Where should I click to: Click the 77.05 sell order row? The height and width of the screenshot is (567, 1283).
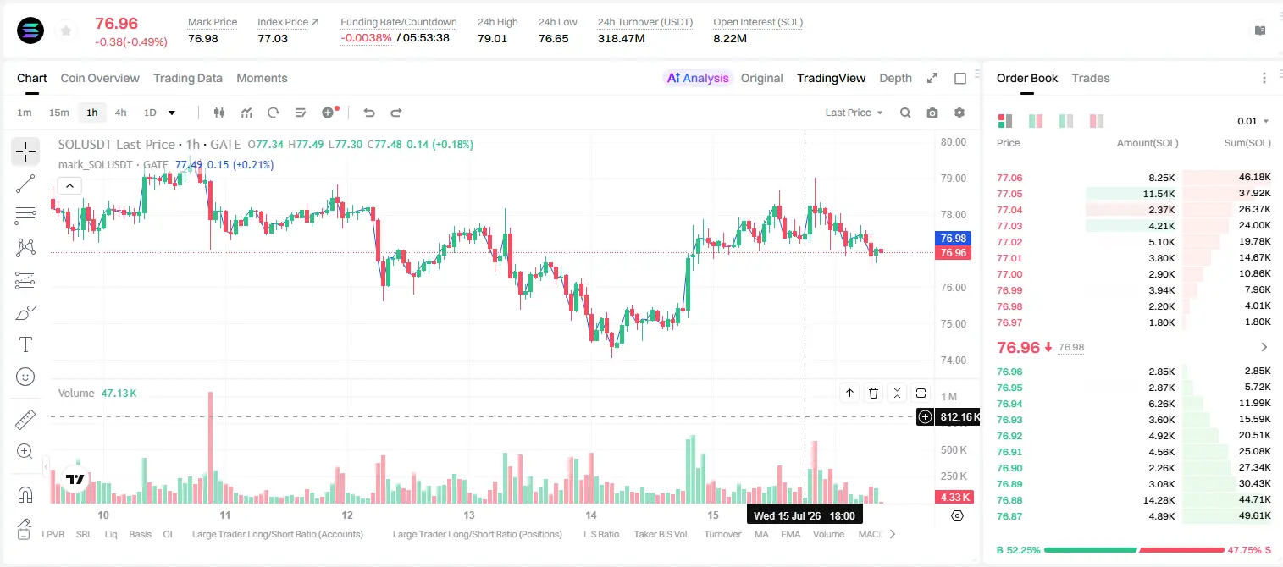coord(1134,194)
